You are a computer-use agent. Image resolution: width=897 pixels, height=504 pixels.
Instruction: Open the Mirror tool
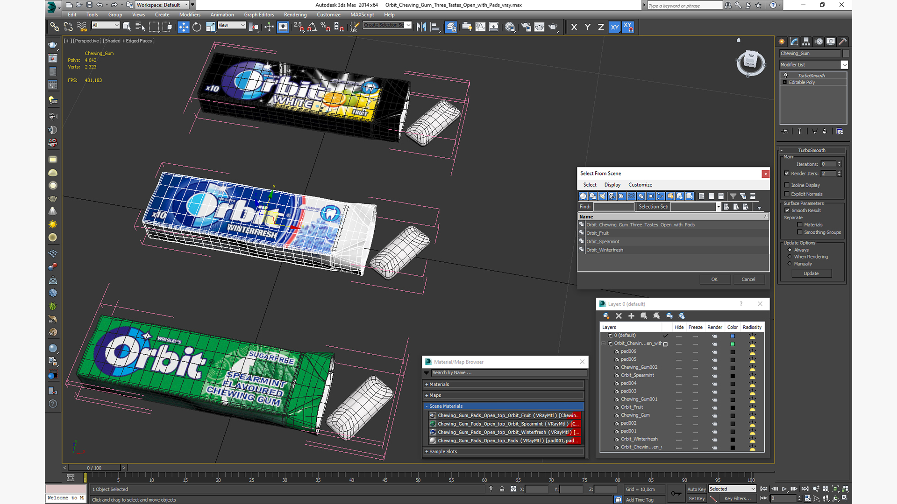point(421,27)
